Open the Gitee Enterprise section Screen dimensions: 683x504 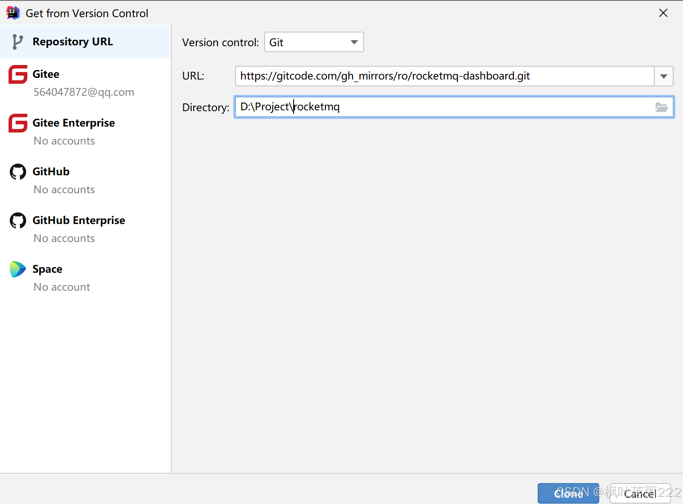point(85,131)
